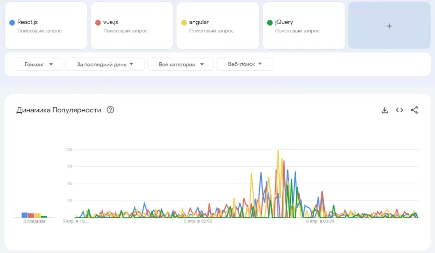Select the vue.js search term card
Viewport: 435px width, 253px height.
coord(132,26)
